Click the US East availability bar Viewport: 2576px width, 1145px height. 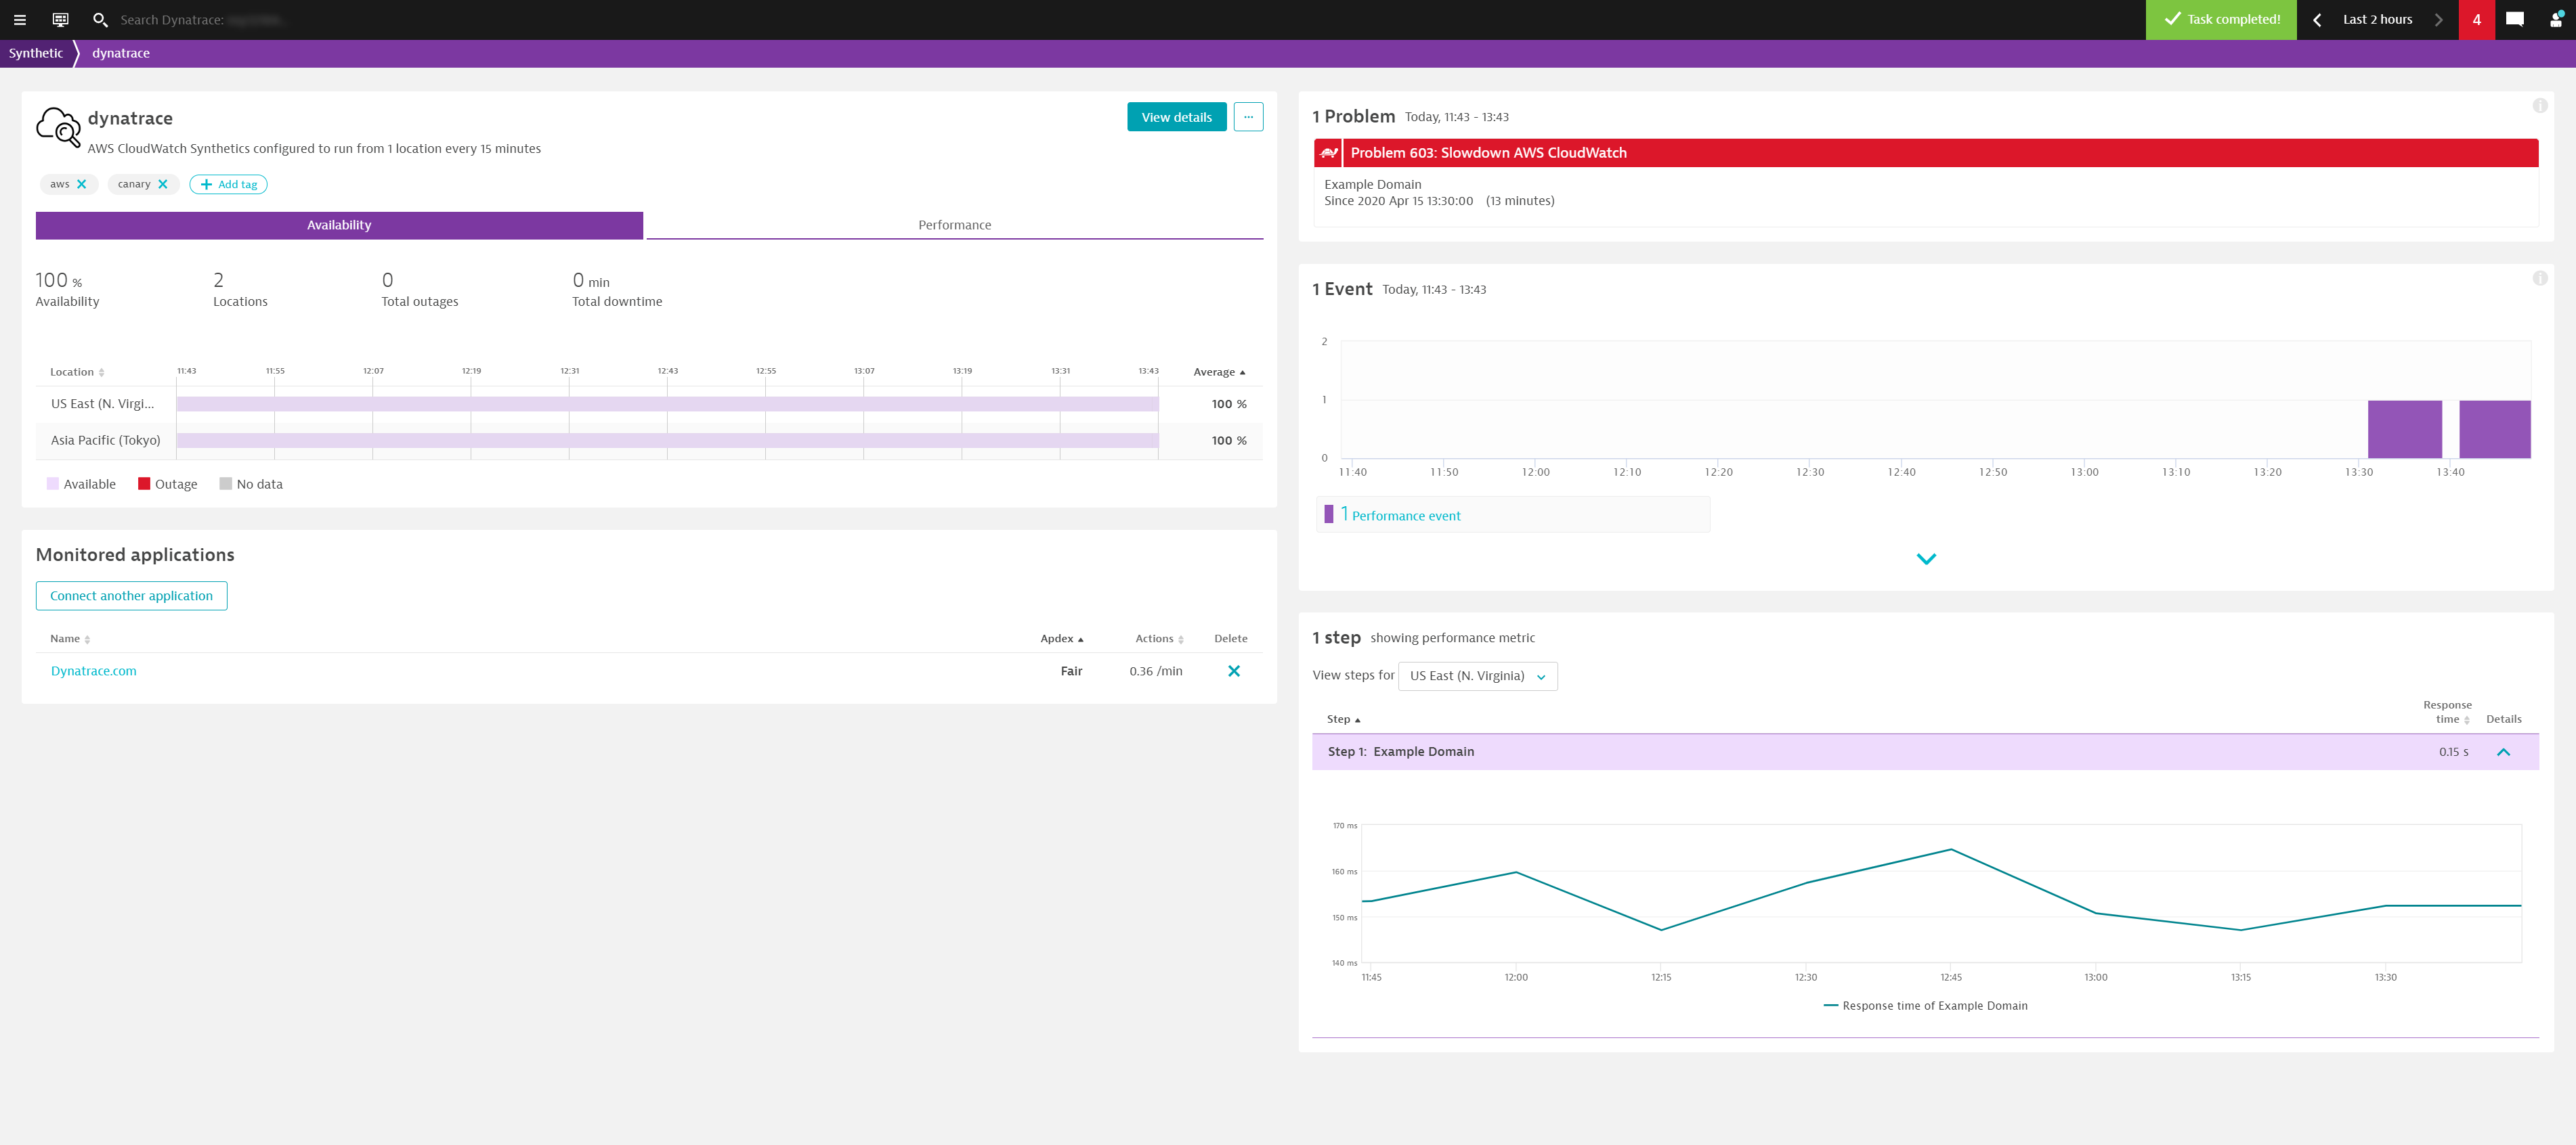click(x=667, y=403)
